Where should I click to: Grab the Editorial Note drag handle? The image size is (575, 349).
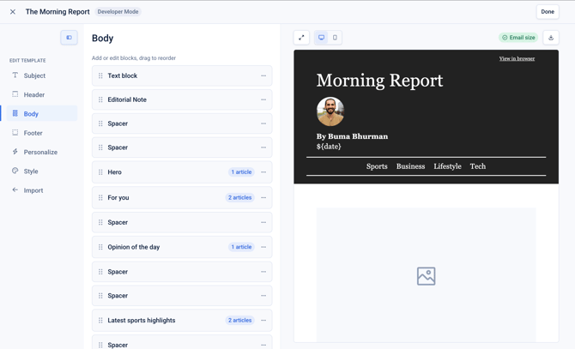[x=100, y=99]
